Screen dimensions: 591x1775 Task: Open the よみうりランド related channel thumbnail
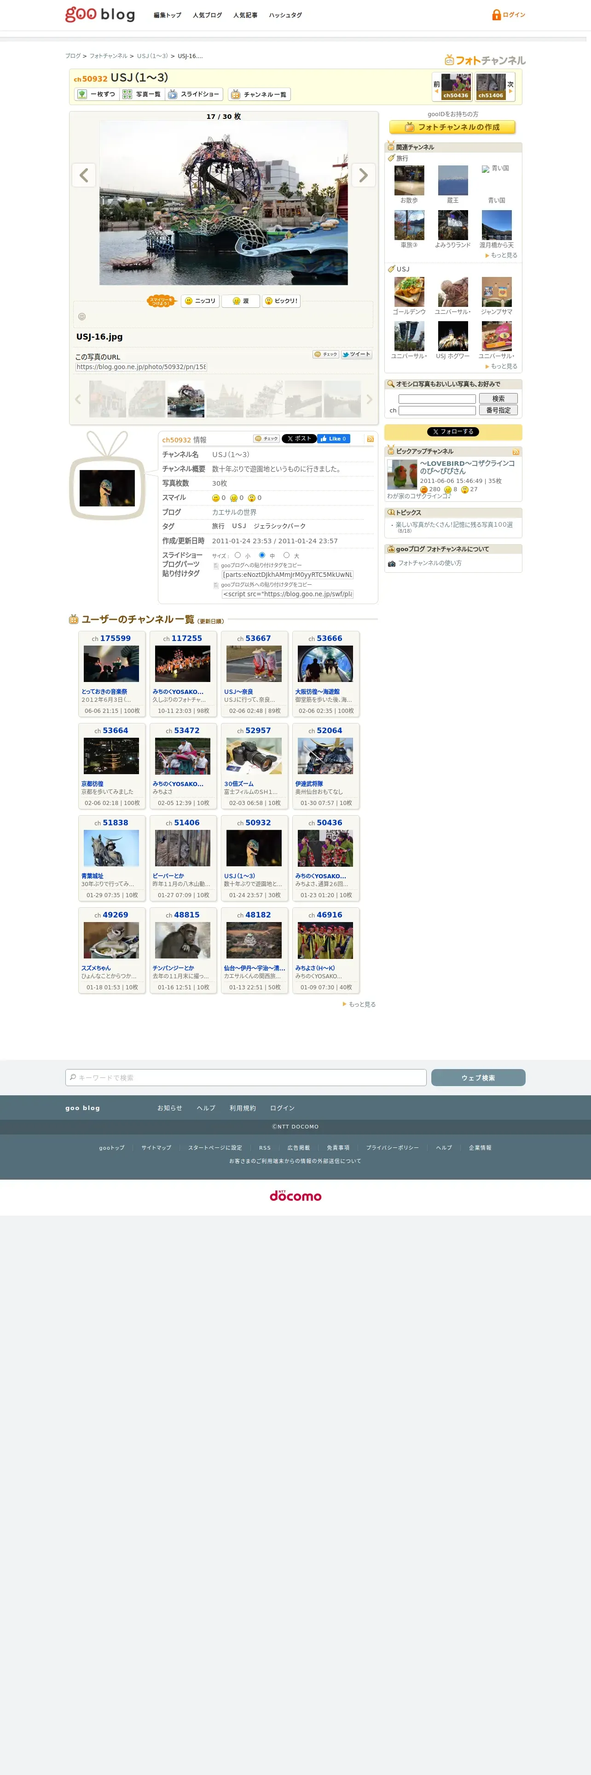(453, 225)
